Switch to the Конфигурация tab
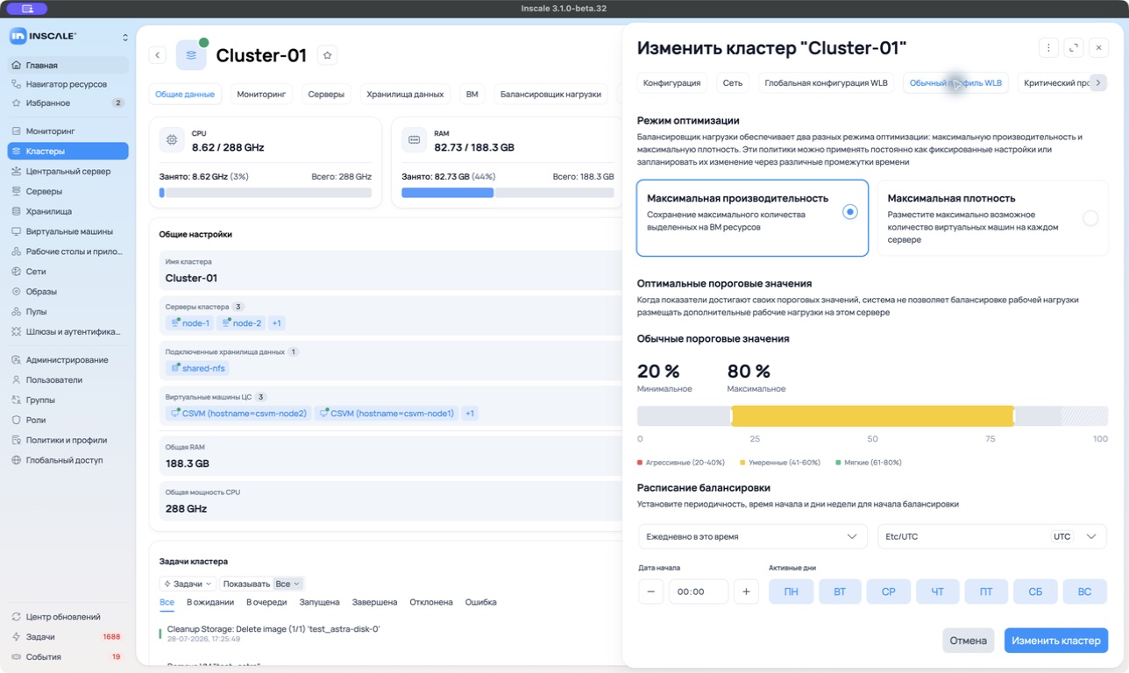The width and height of the screenshot is (1129, 673). coord(671,83)
